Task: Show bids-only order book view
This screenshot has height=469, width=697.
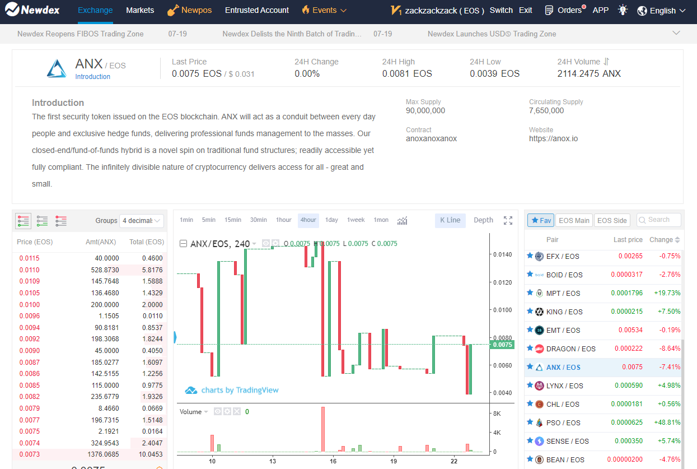Action: click(42, 221)
